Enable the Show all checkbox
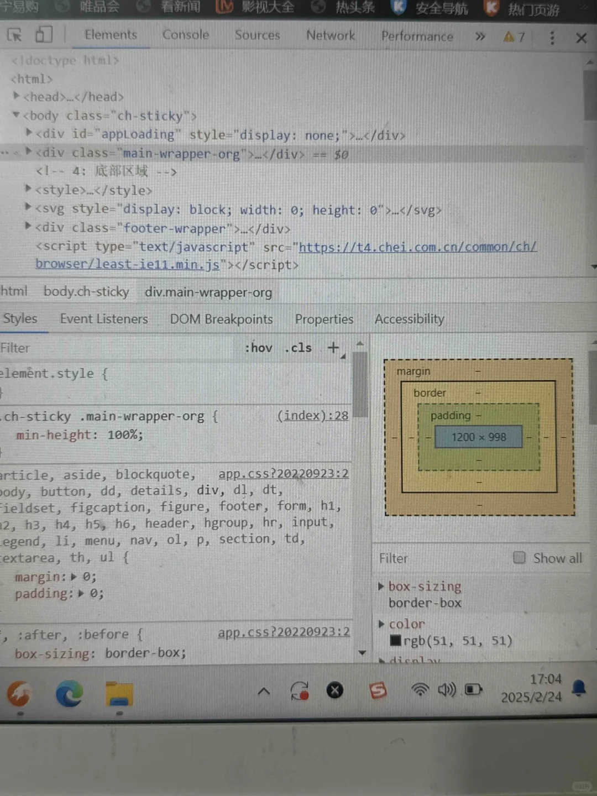The height and width of the screenshot is (796, 597). point(519,557)
